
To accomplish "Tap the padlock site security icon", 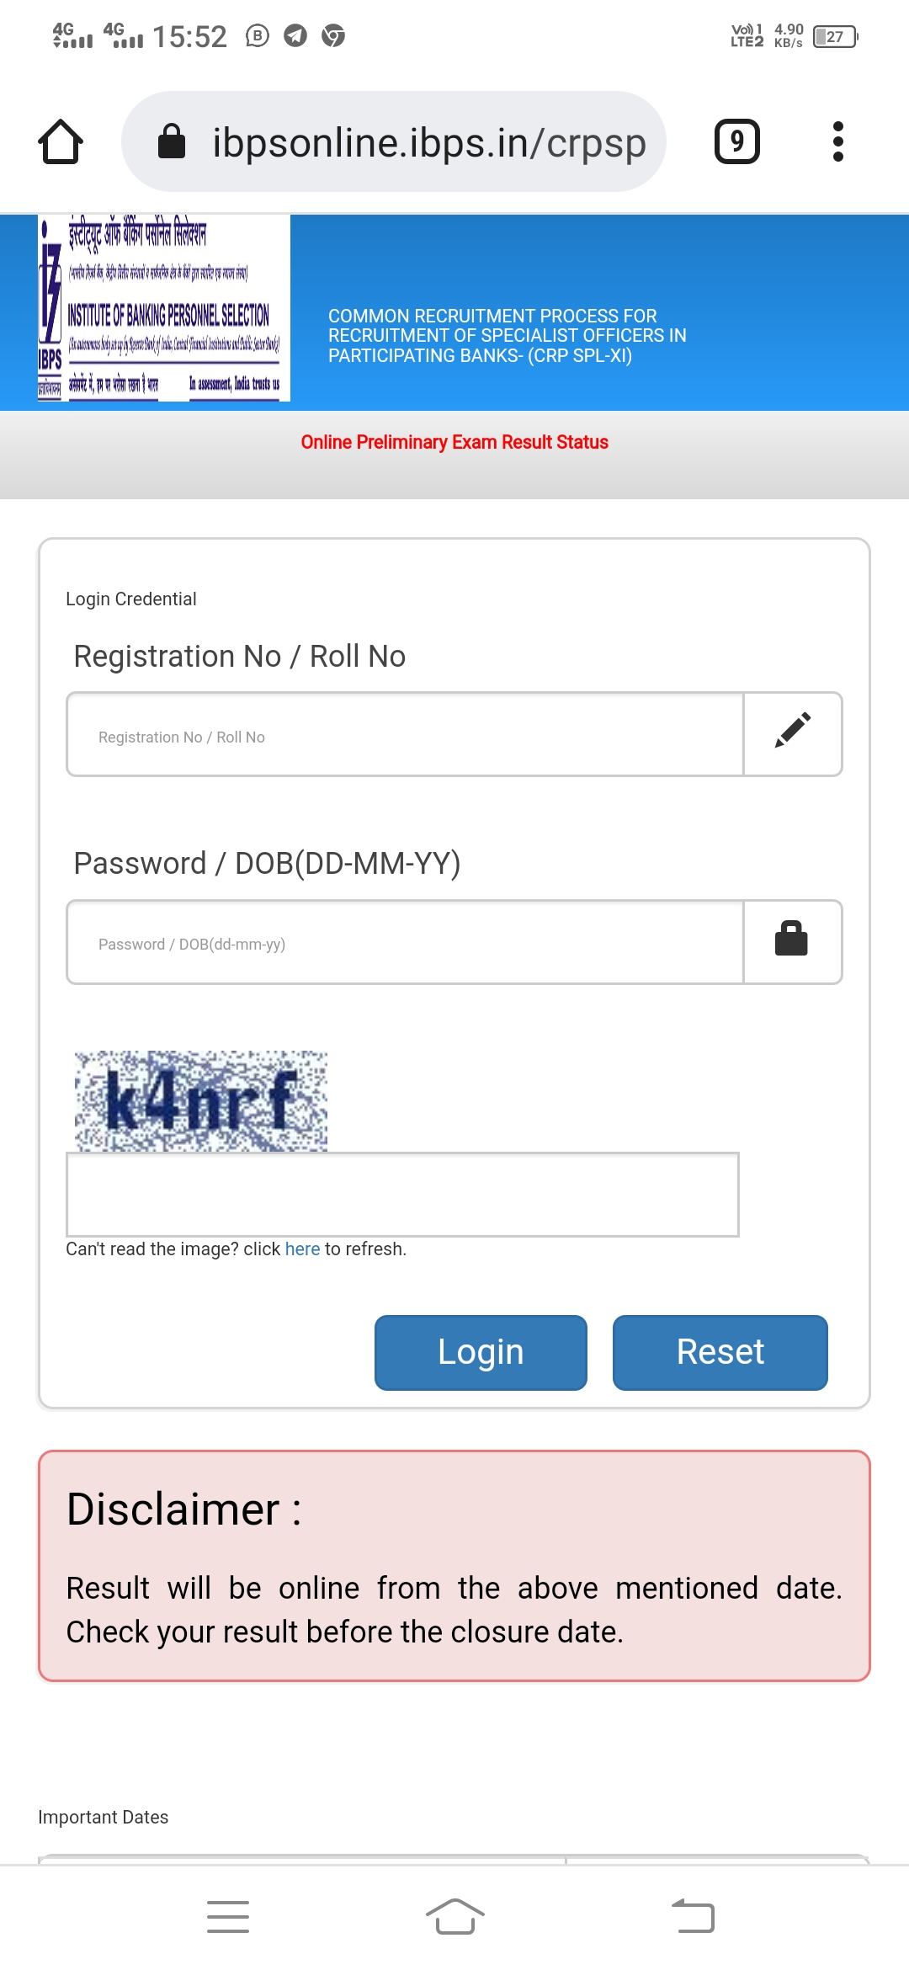I will point(172,141).
